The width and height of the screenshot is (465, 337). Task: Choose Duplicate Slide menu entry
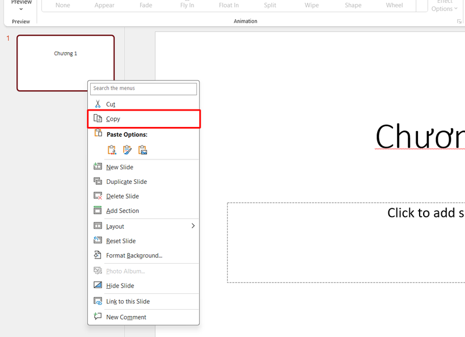coord(144,182)
